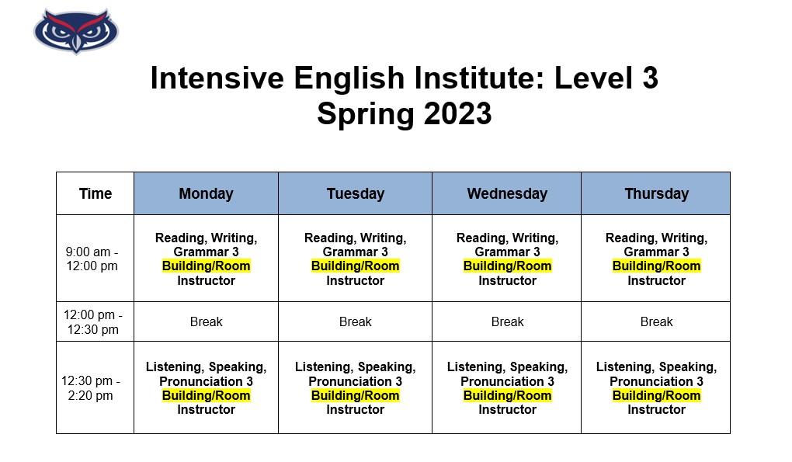Viewport: 792px width, 462px height.
Task: Click Pronunciation 3 text in Monday's cell
Action: [206, 381]
